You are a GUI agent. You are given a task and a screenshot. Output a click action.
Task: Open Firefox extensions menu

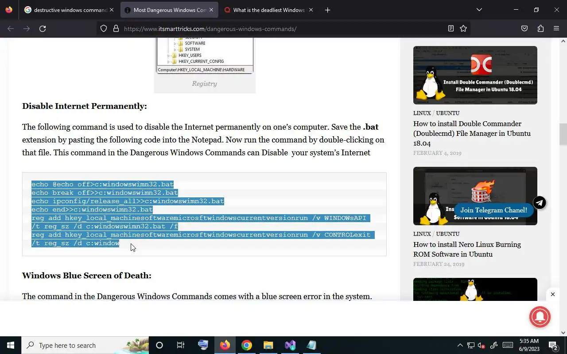(540, 29)
